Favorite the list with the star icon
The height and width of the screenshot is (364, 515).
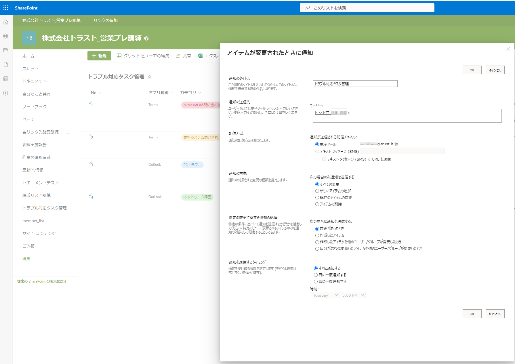point(150,77)
